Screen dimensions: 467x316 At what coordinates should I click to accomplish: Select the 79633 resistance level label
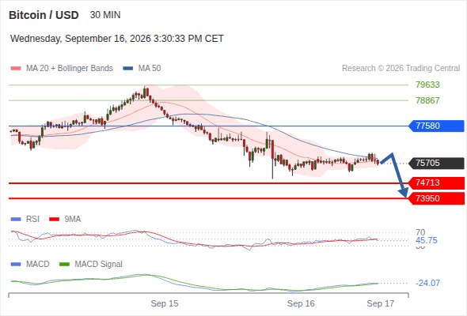click(x=427, y=85)
